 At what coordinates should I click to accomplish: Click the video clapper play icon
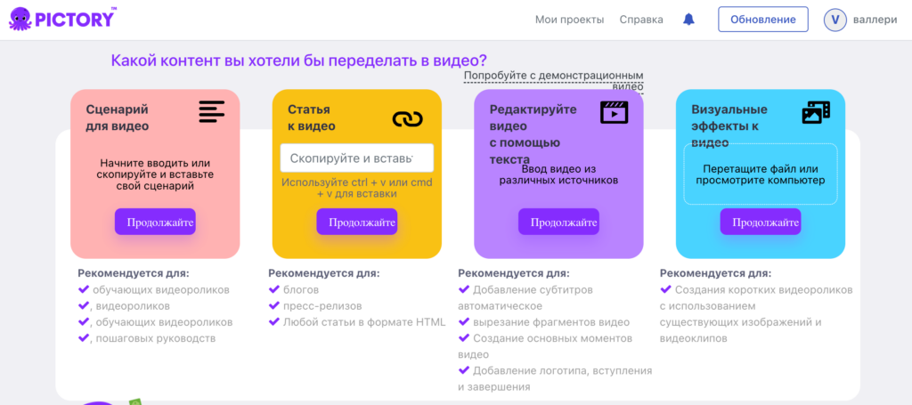click(x=615, y=112)
